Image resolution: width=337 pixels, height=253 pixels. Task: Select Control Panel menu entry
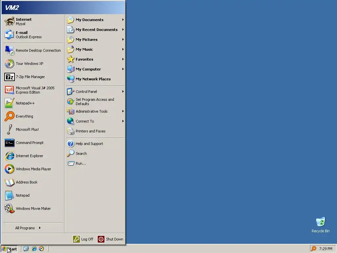click(x=95, y=92)
